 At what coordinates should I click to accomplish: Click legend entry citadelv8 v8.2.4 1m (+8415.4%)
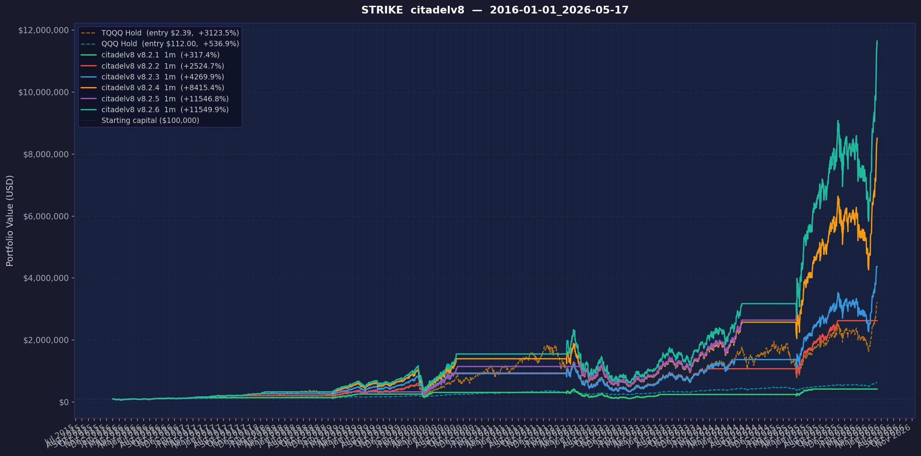(152, 88)
